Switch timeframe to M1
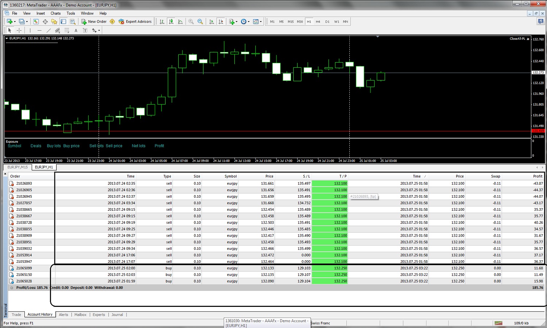547x328 pixels. tap(272, 21)
